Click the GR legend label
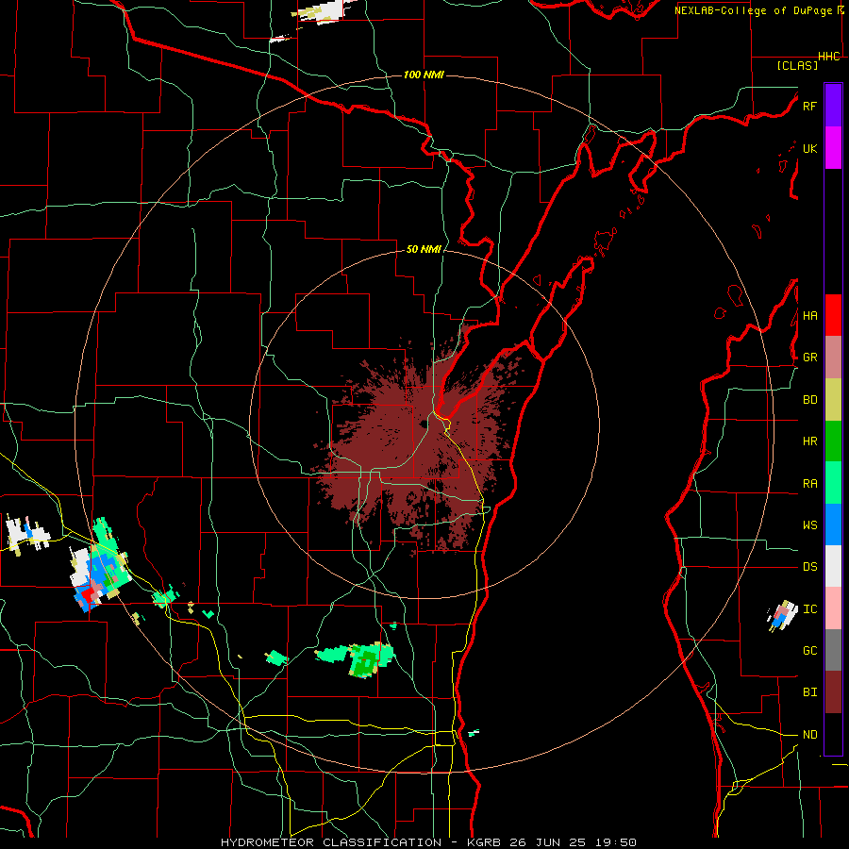This screenshot has height=849, width=849. pyautogui.click(x=809, y=358)
